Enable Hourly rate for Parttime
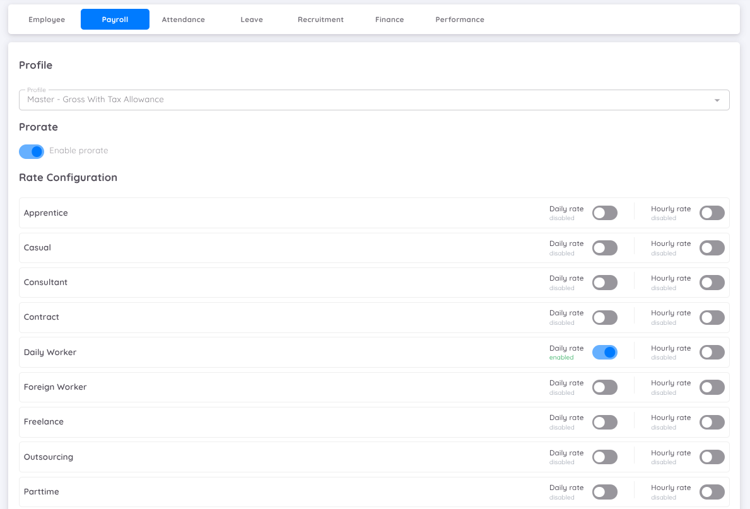This screenshot has width=750, height=509. point(712,492)
